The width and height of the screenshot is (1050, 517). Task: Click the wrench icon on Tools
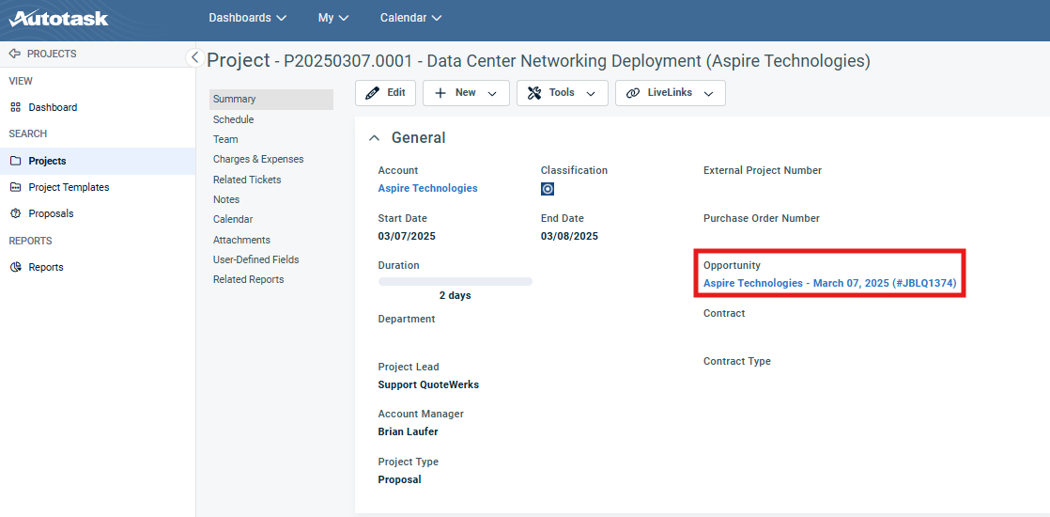533,93
